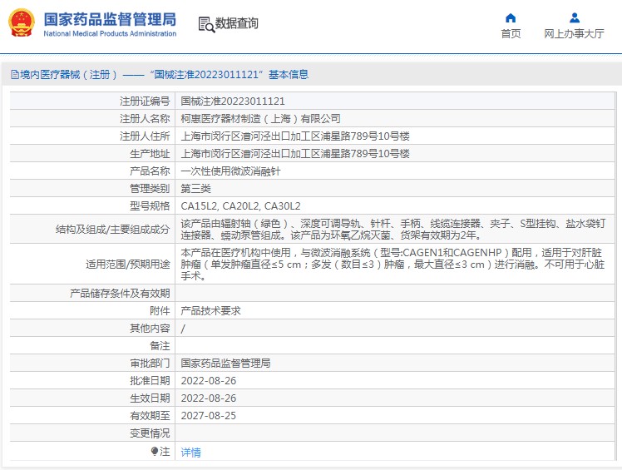Click the 网上办事大厅 user icon
This screenshot has height=470, width=622.
click(574, 17)
